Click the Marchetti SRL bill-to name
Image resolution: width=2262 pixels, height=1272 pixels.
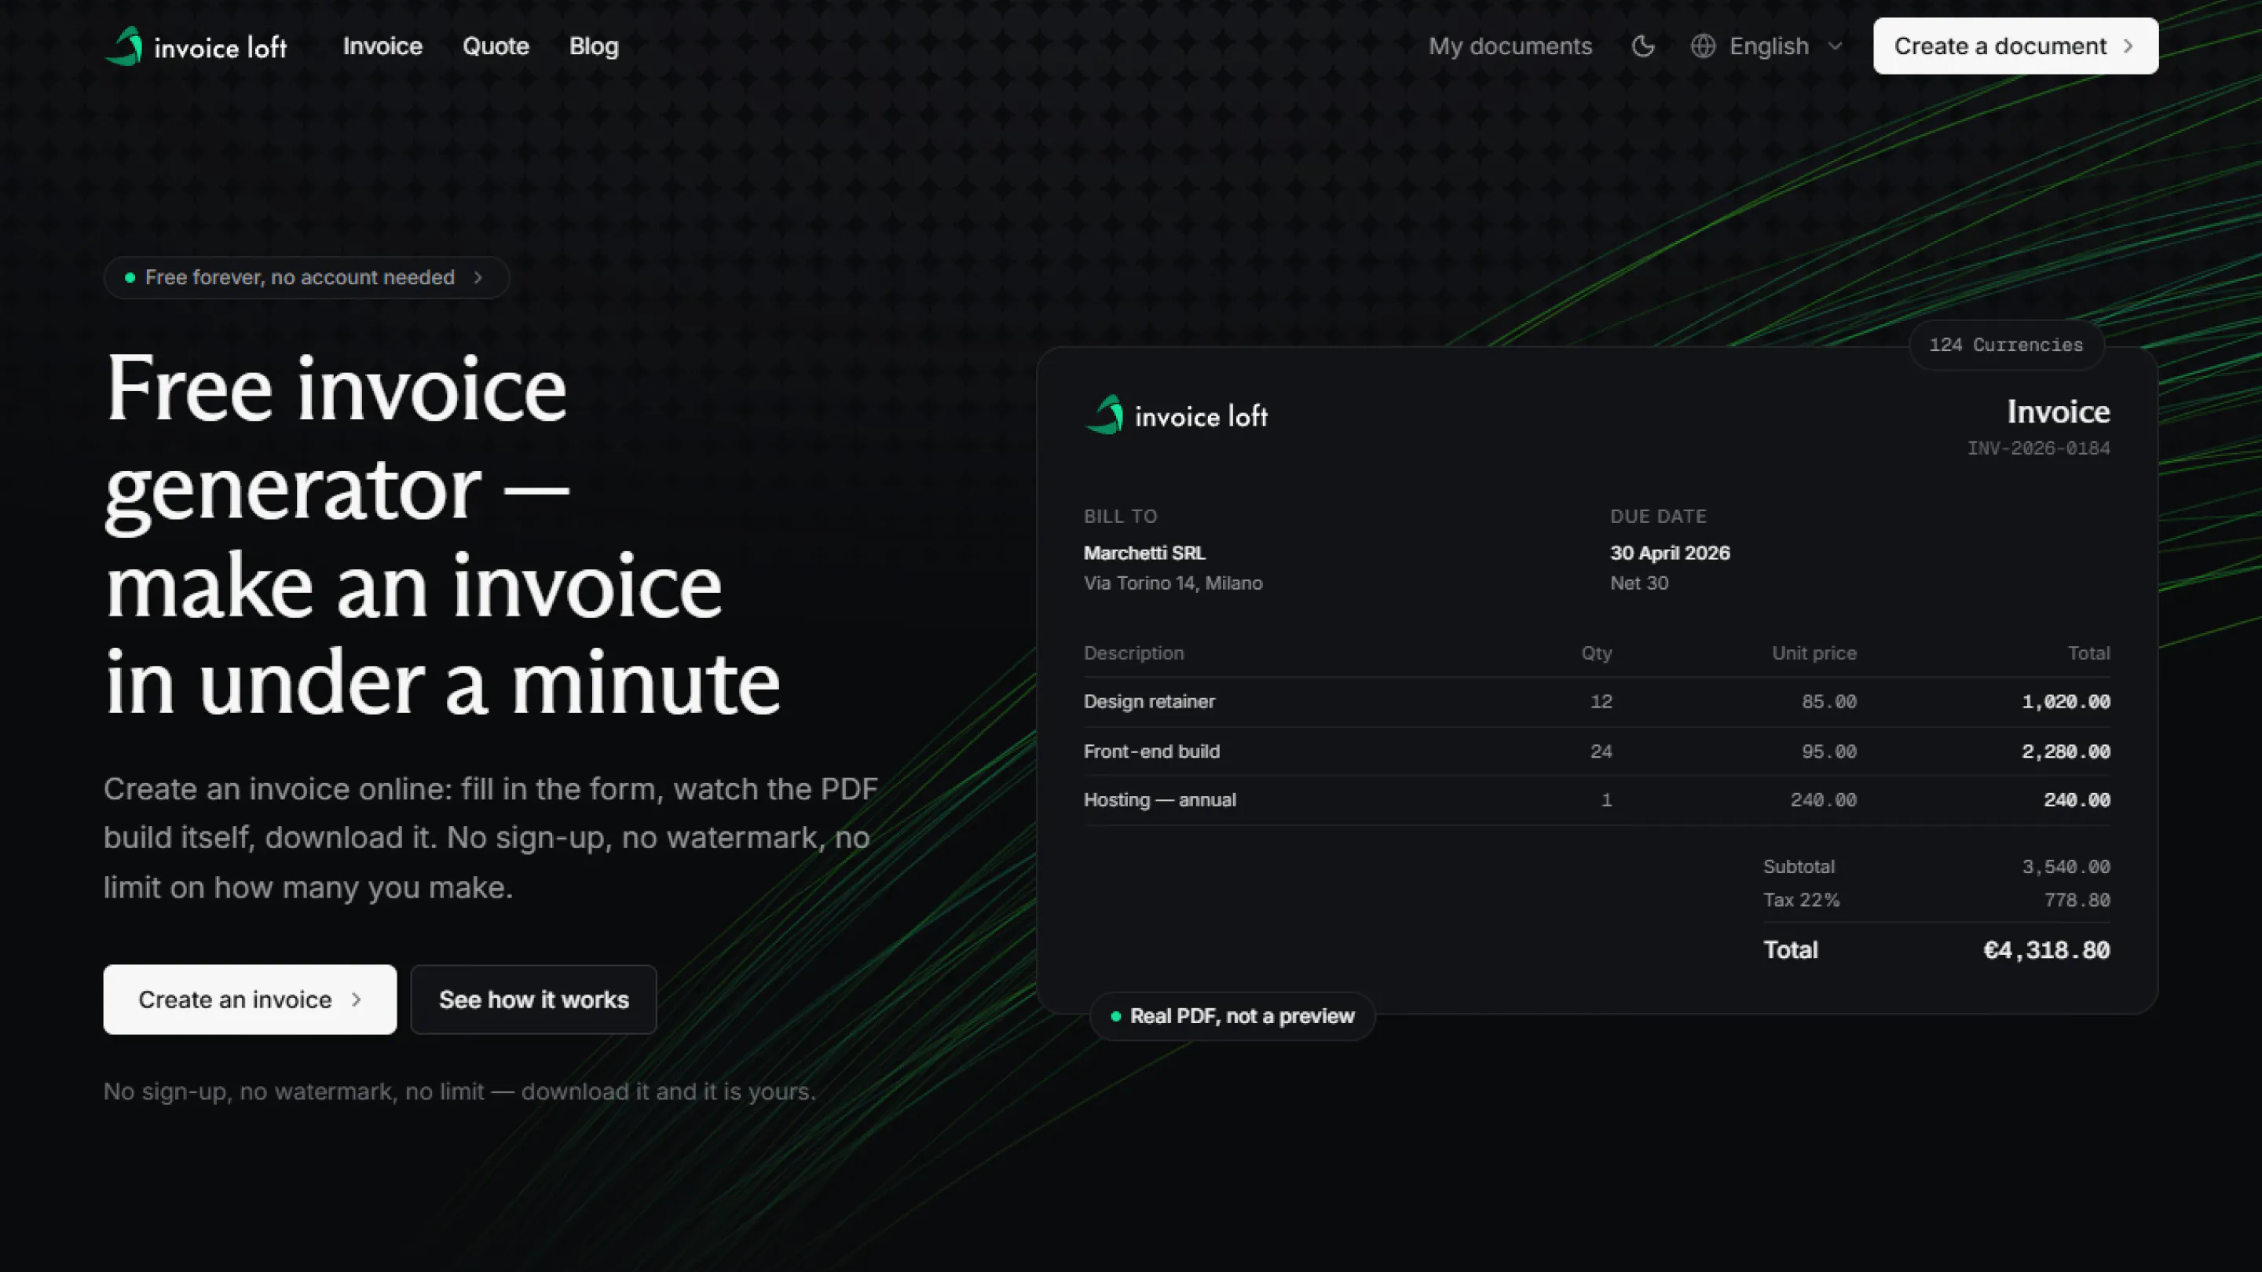pyautogui.click(x=1144, y=553)
